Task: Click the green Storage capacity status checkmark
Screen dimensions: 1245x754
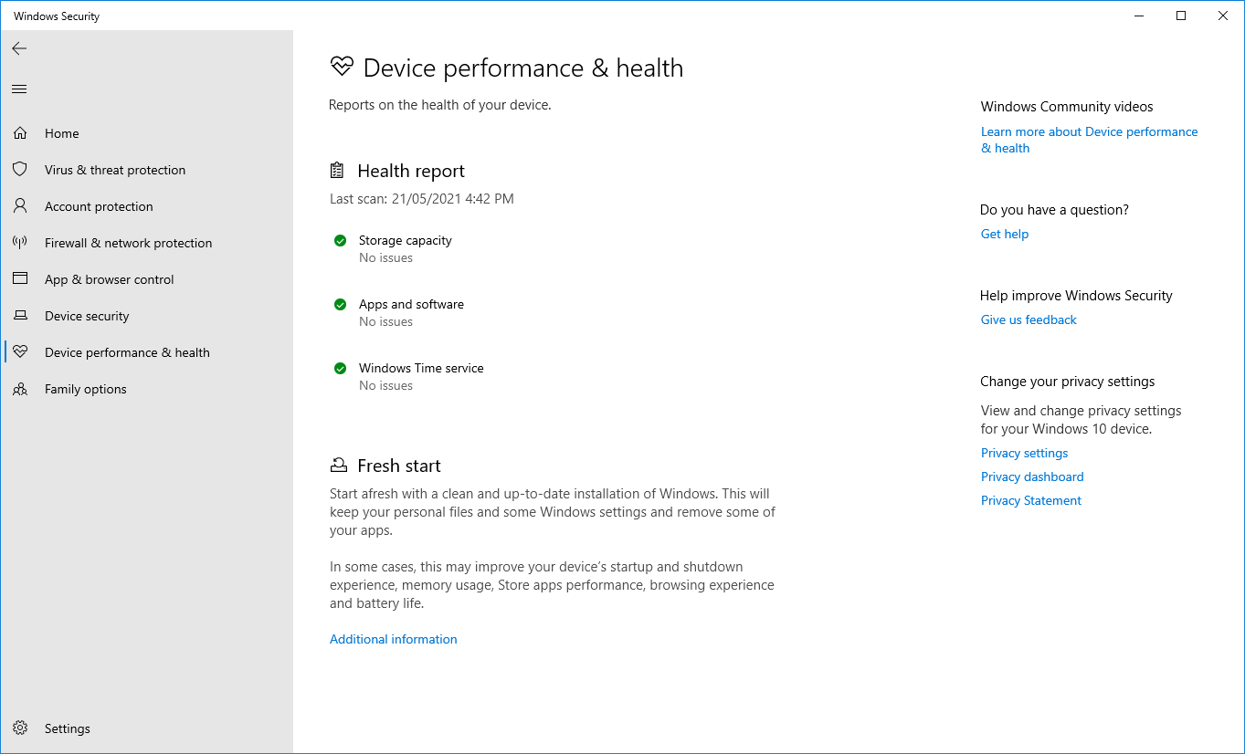Action: 340,240
